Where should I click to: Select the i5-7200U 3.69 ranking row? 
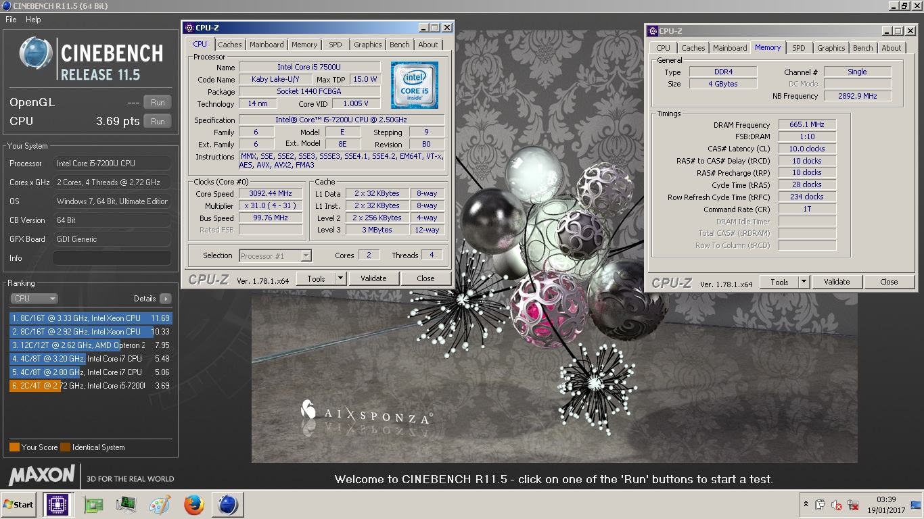[x=91, y=386]
